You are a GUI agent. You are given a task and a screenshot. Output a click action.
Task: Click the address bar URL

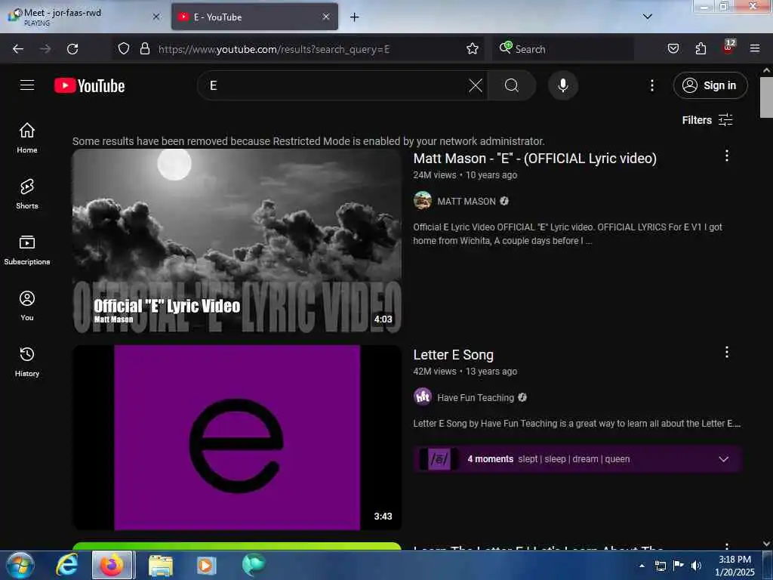tap(273, 49)
